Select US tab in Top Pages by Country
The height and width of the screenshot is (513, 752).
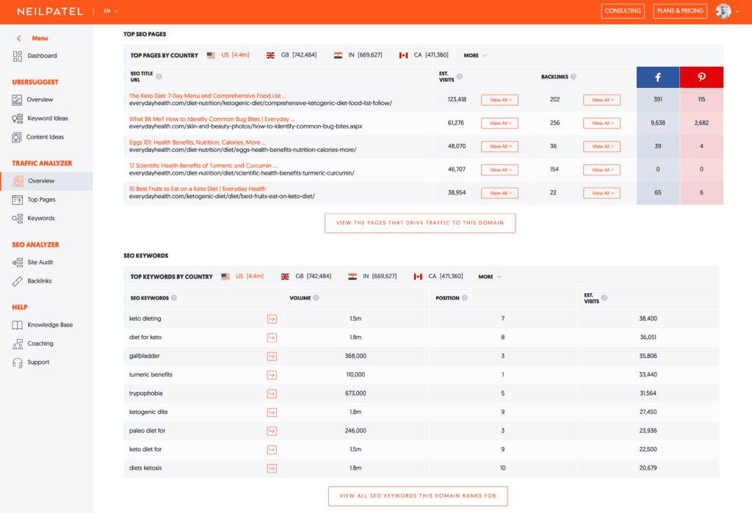[228, 55]
